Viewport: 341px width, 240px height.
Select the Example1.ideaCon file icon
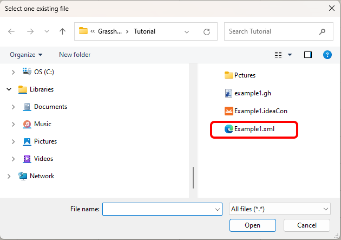tap(228, 111)
